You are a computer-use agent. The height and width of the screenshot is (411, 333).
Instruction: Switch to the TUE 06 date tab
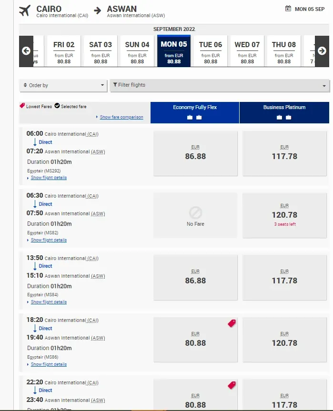point(211,51)
